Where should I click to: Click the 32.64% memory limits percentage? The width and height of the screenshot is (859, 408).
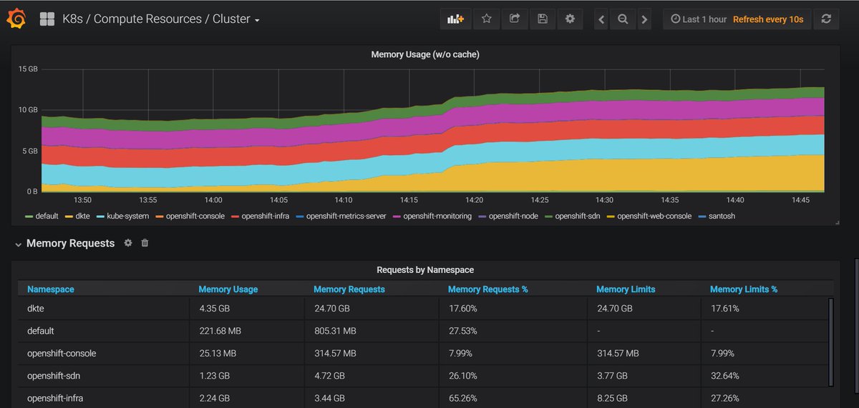[x=724, y=376]
